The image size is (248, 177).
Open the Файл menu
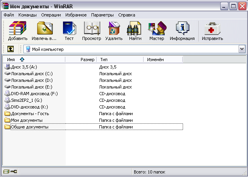coord(9,15)
